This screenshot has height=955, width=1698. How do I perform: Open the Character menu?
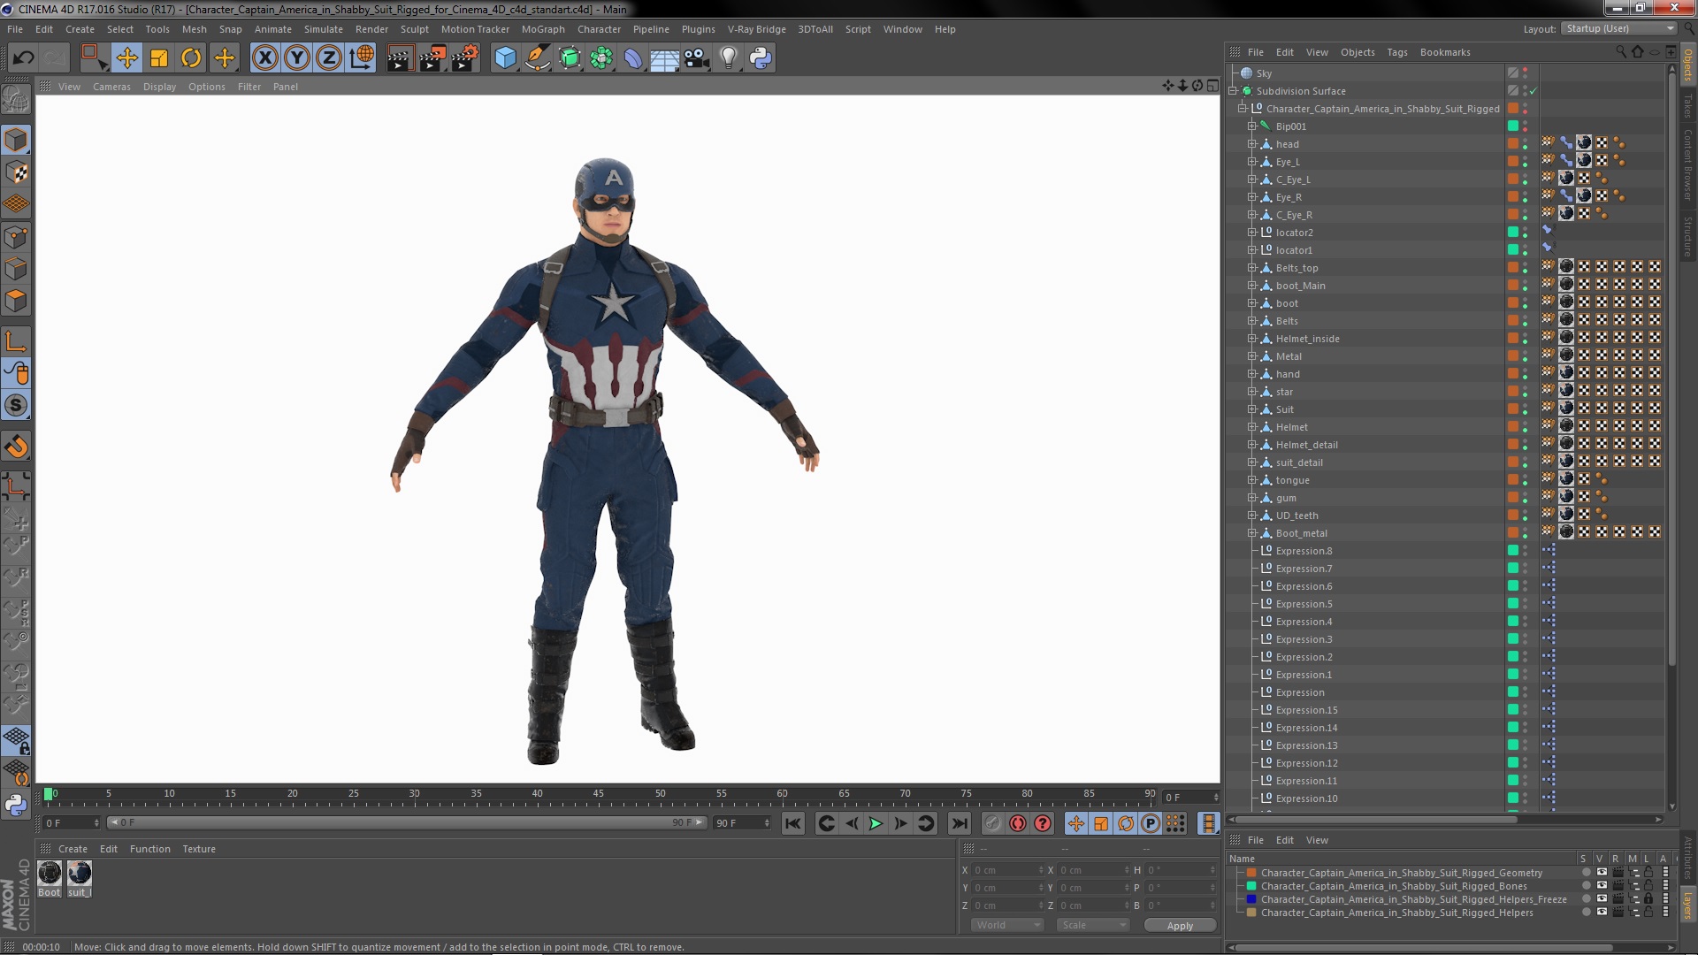(x=599, y=29)
